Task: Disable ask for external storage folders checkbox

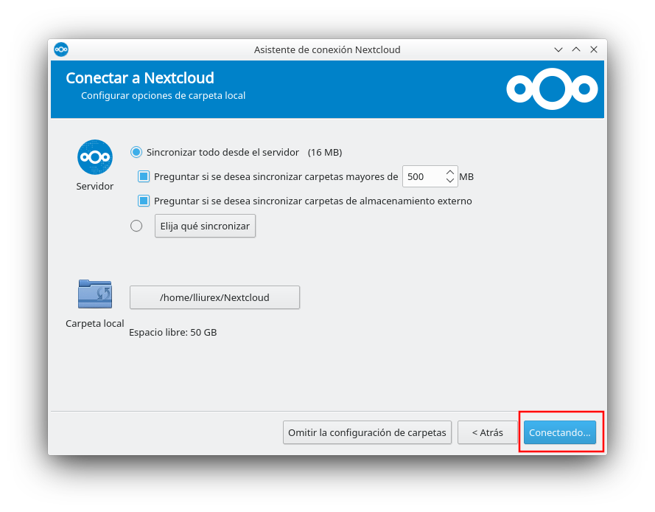Action: click(x=144, y=201)
